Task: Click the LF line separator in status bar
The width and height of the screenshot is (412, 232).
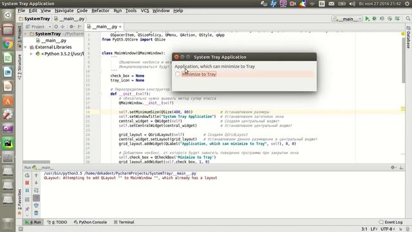Action: [374, 229]
